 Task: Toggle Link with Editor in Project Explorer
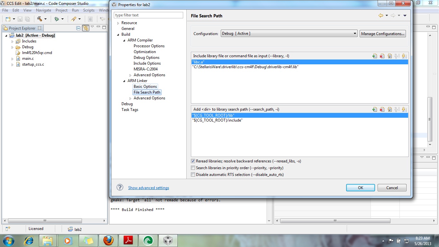pos(85,28)
